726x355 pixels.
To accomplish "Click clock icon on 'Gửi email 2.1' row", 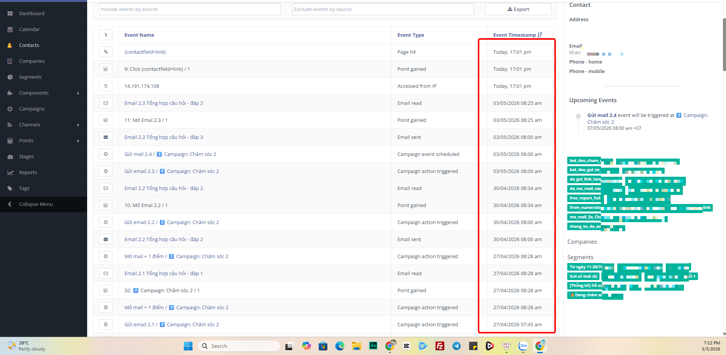I will (106, 324).
